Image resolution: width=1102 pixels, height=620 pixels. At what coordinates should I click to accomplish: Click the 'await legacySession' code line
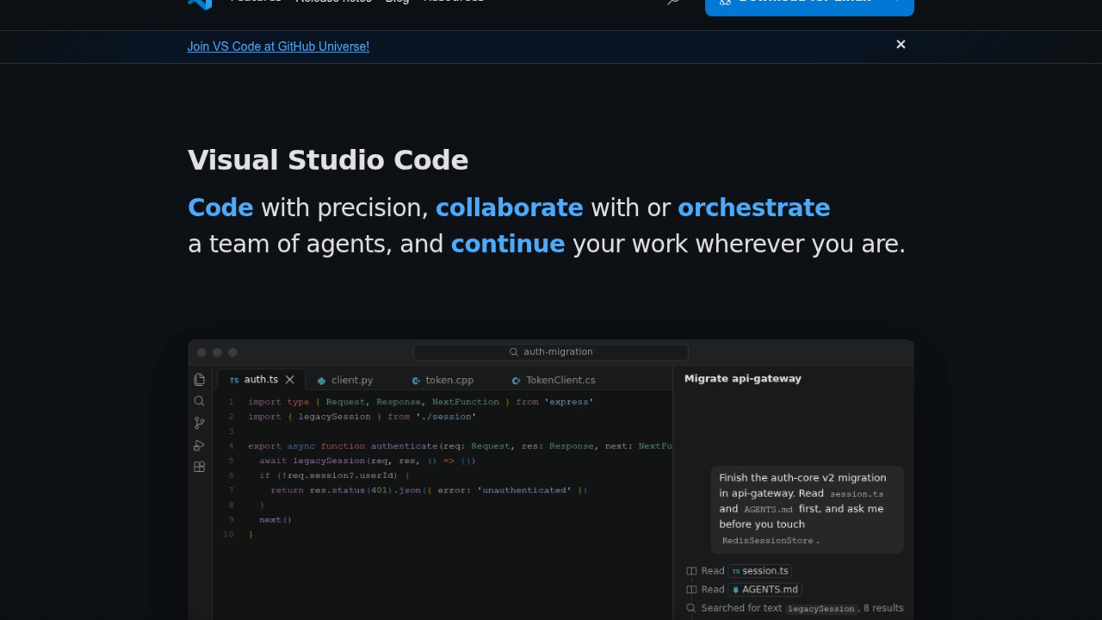pos(367,461)
